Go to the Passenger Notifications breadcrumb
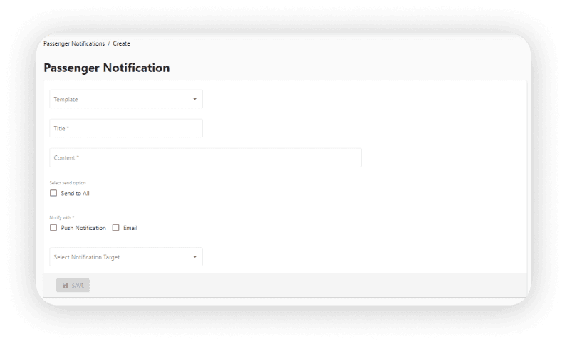The image size is (567, 344). point(74,43)
